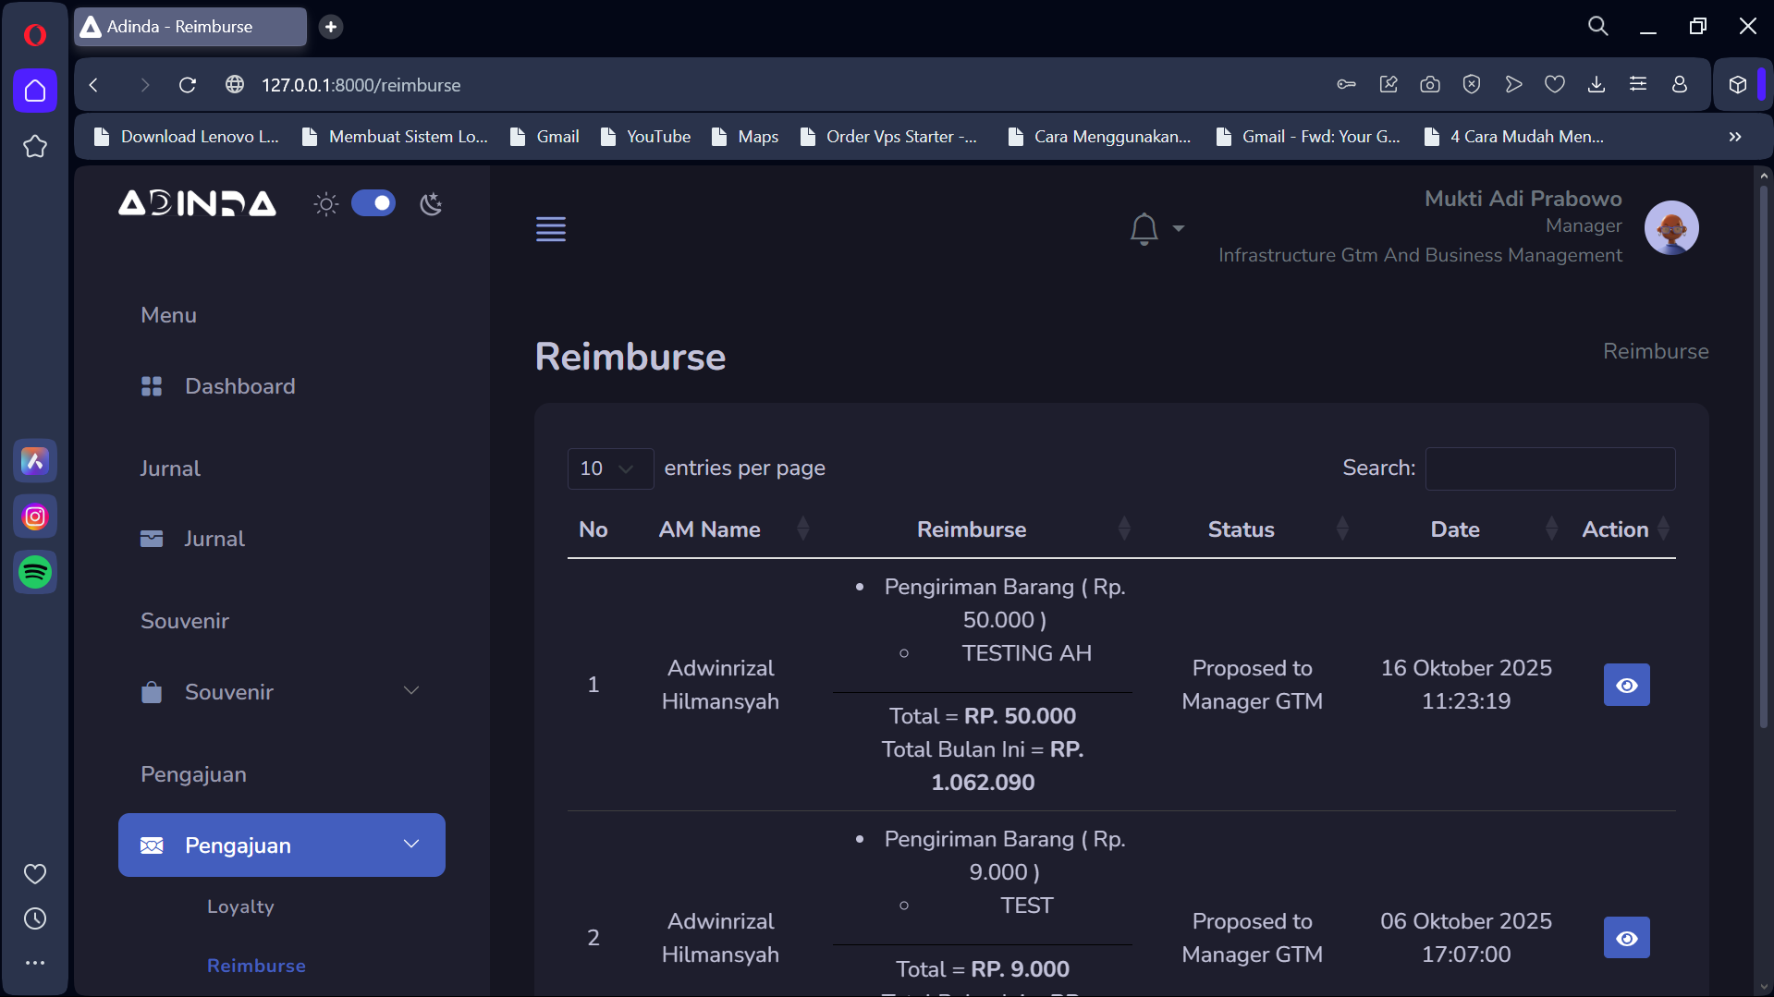
Task: Click the browser reload icon
Action: pyautogui.click(x=188, y=85)
